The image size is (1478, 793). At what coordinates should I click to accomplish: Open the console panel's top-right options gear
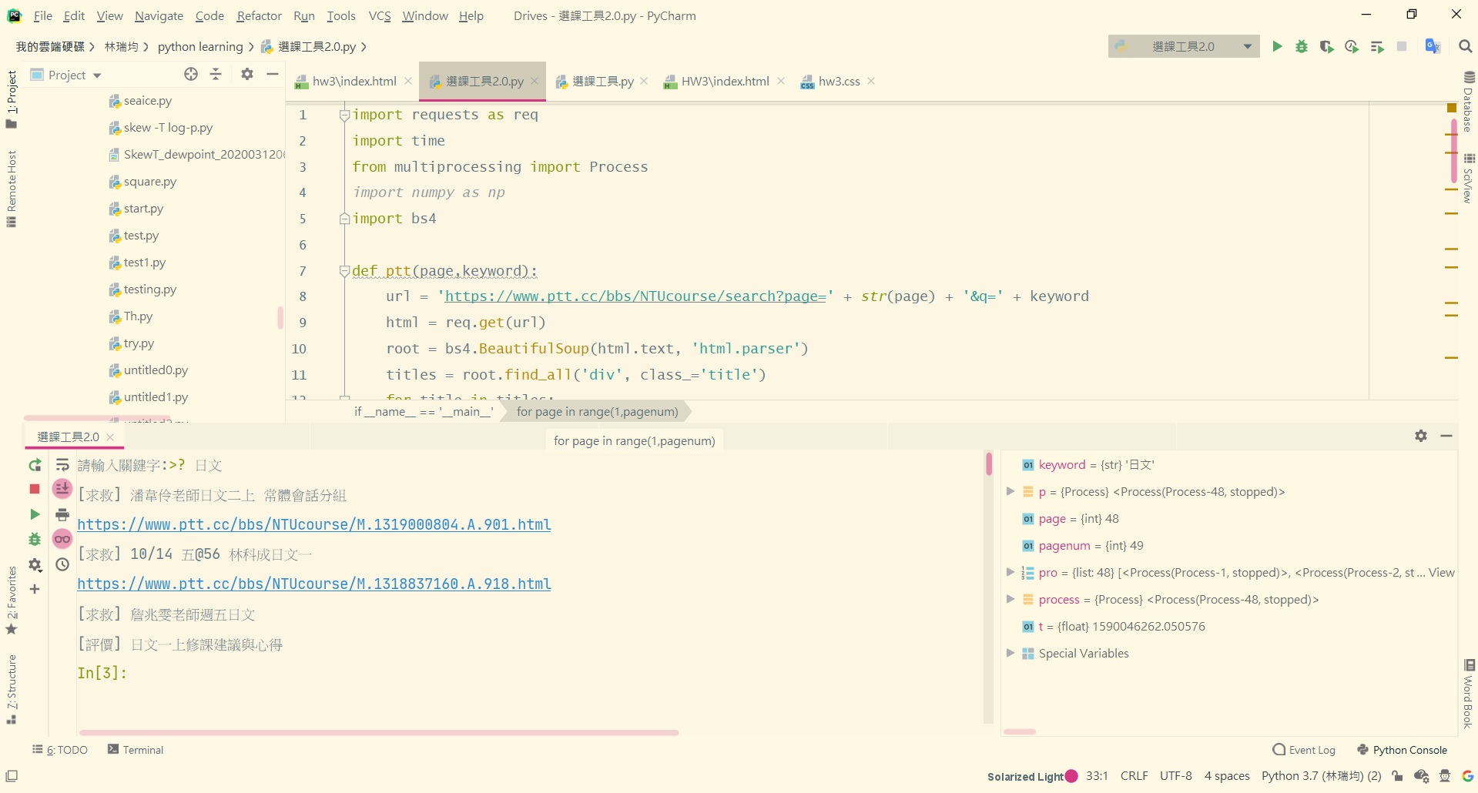click(1421, 436)
